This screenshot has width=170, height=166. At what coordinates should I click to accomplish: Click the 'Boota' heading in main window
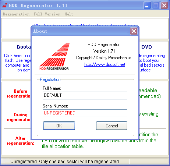click(x=24, y=47)
